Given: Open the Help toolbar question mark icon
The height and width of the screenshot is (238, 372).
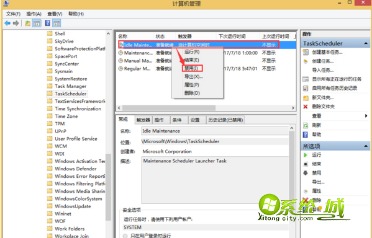Looking at the screenshot, I should 48,23.
